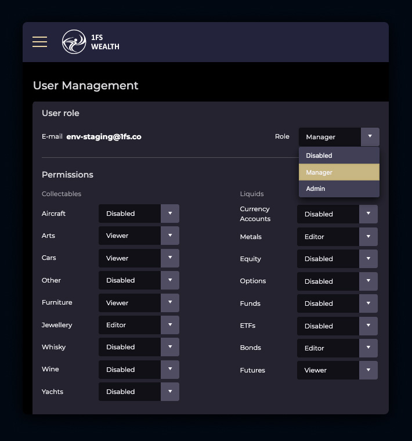
Task: Open the hamburger navigation menu
Action: [39, 42]
